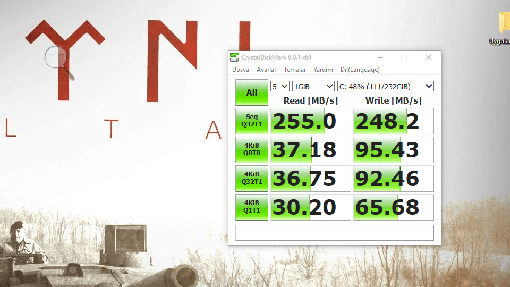Click the empty comment text field

coord(334,233)
